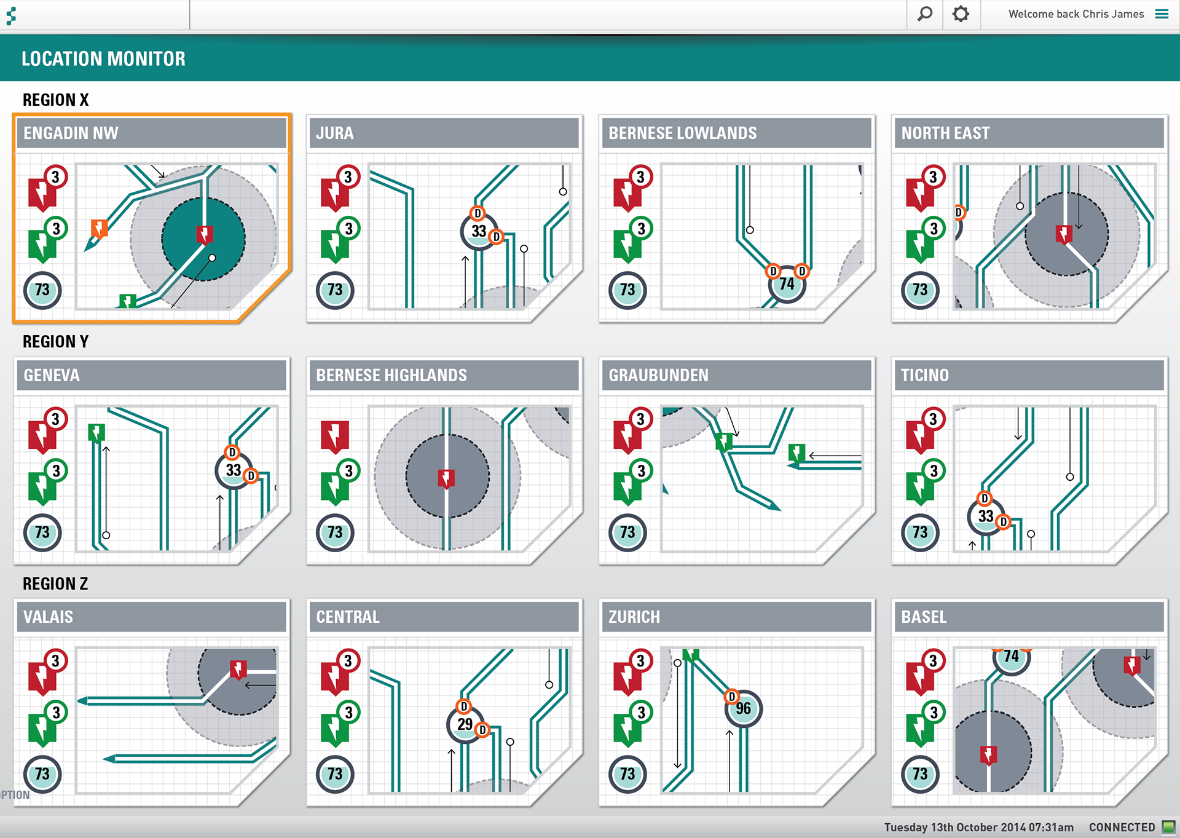1180x838 pixels.
Task: Select node 96 on Zurich map
Action: tap(743, 708)
